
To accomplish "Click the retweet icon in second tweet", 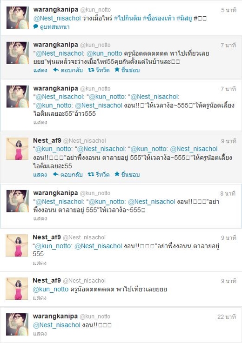I will [x=91, y=70].
